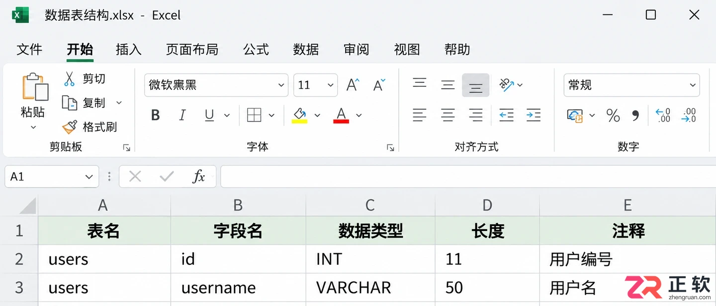Screen dimensions: 716x306
Task: Click the 数据类型 header cell
Action: tap(370, 231)
